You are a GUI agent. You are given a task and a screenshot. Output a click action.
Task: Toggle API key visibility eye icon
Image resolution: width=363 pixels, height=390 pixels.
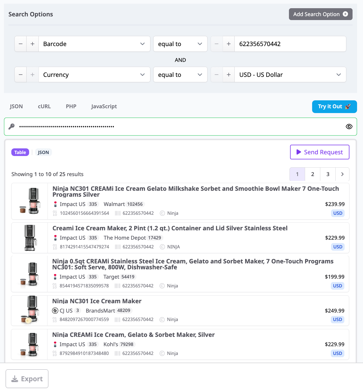[x=349, y=127]
